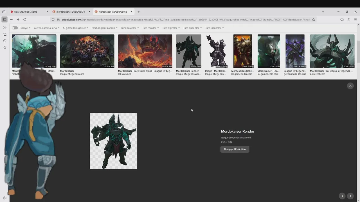The image size is (360, 202).
Task: Click the 255 × 302 dimensions text in details
Action: [x=227, y=142]
